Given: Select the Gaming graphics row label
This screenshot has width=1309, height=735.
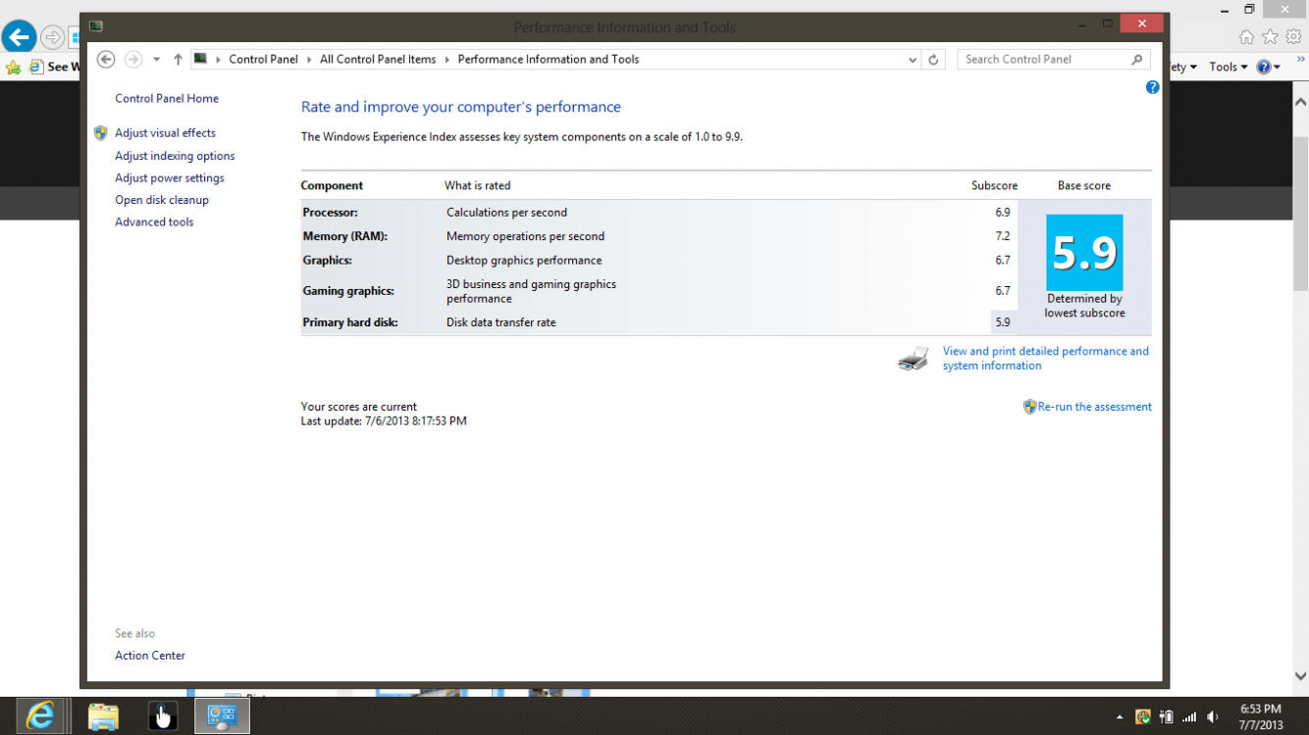Looking at the screenshot, I should coord(348,291).
